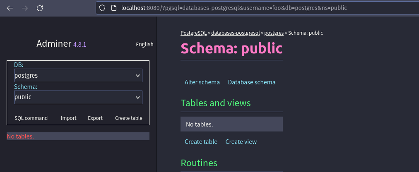The height and width of the screenshot is (172, 419).
Task: Open the English language selector
Action: 144,44
